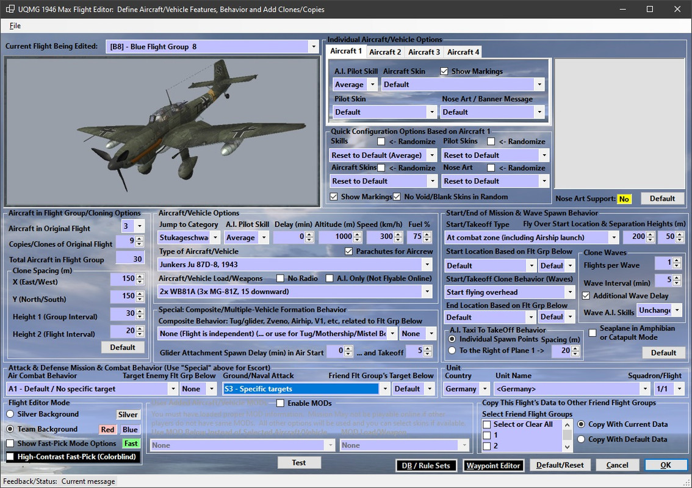Open the Country Germany dropdown
Viewport: 692px width, 488px height.
[x=466, y=389]
